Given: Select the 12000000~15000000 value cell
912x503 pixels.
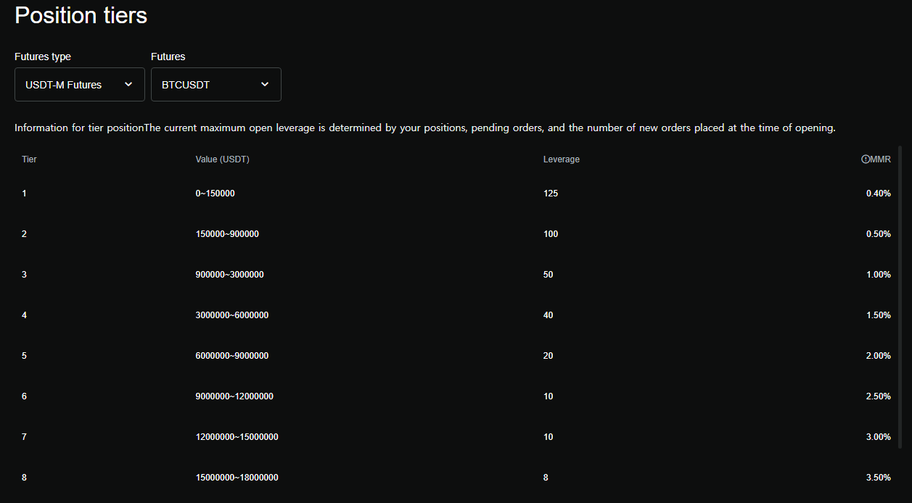Looking at the screenshot, I should (237, 437).
